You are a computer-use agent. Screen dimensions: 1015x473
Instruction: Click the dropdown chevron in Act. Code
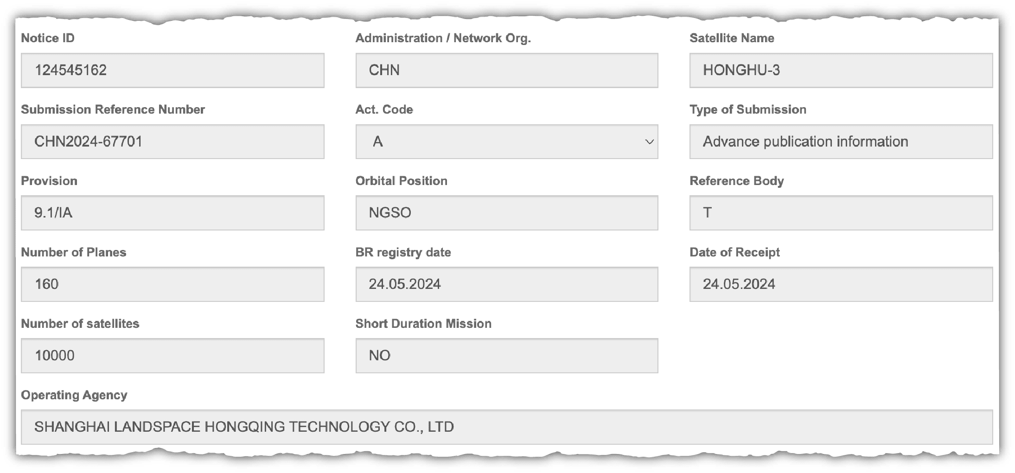(x=649, y=141)
